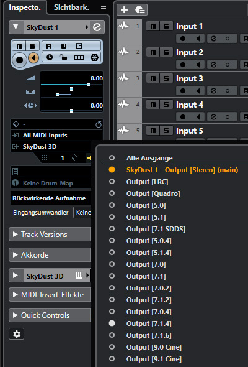Toggle the musical timebase clock icon
Screen dimensions: 248x367
pyautogui.click(x=50, y=57)
